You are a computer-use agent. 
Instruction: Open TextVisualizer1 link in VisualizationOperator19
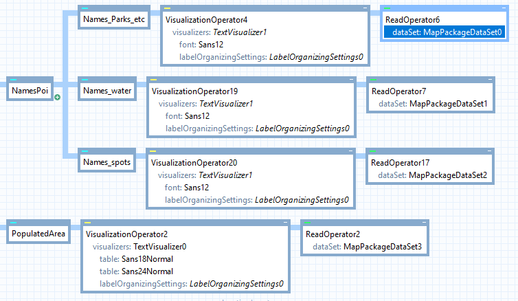(226, 104)
